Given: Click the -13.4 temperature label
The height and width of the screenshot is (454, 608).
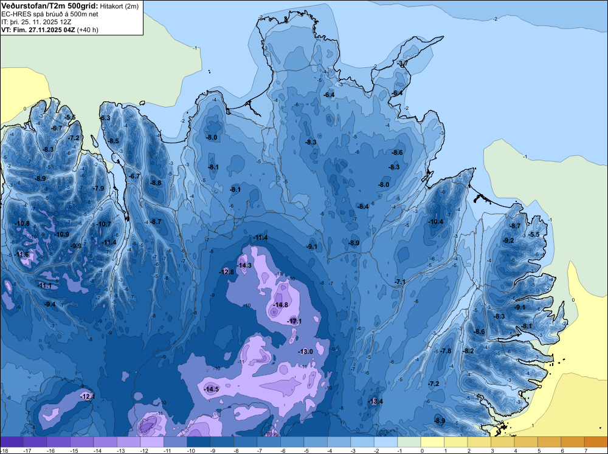Looking at the screenshot, I should pyautogui.click(x=375, y=401).
